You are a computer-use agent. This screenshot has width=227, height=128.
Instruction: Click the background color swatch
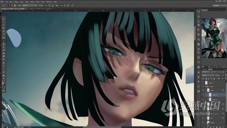click(4, 85)
